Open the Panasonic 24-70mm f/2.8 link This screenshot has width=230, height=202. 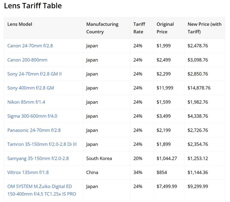[x=34, y=130]
